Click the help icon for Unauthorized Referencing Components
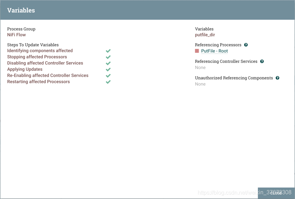This screenshot has height=199, width=295. point(277,78)
